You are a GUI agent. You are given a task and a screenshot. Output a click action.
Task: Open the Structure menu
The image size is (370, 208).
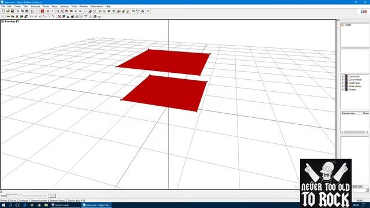35,6
